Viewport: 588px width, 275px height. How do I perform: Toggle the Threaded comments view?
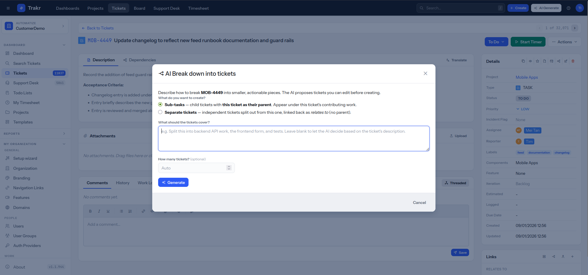[x=455, y=183]
